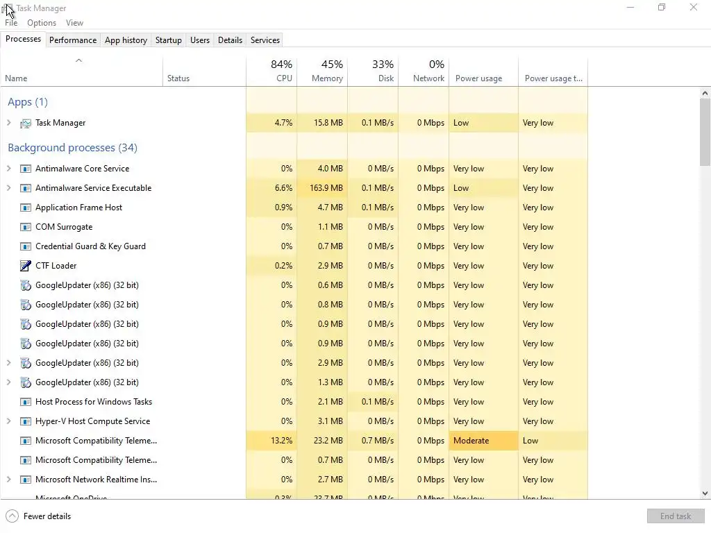The height and width of the screenshot is (533, 711).
Task: Open the Options menu
Action: tap(42, 23)
